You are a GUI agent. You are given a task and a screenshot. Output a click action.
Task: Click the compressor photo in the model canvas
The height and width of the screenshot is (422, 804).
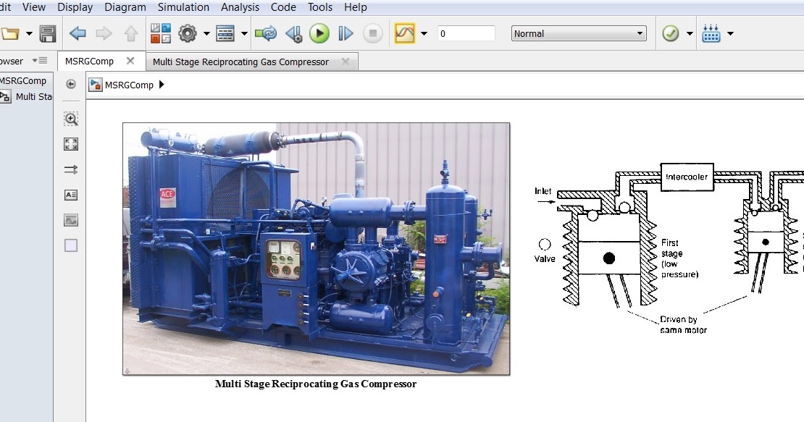tap(316, 248)
